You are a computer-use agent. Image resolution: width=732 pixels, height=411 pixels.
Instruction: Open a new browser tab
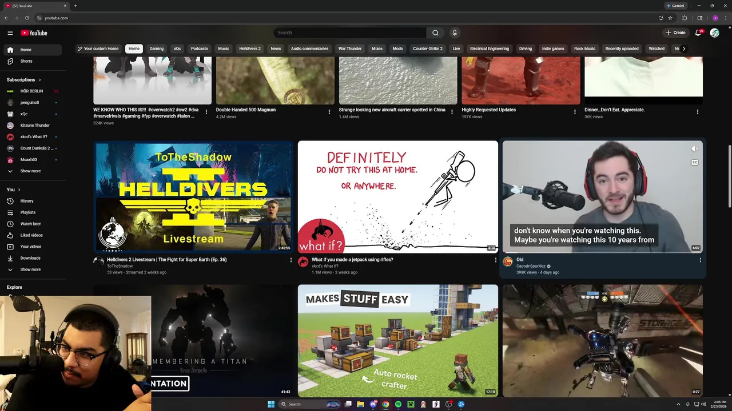[75, 6]
